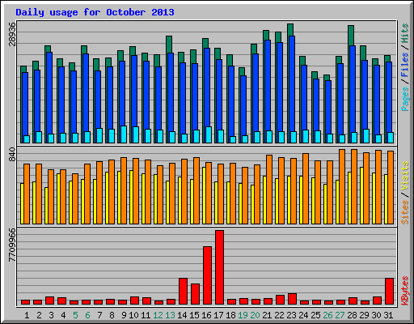414x324 pixels.
Task: Click the "7709966" axis value
Action: 12,245
